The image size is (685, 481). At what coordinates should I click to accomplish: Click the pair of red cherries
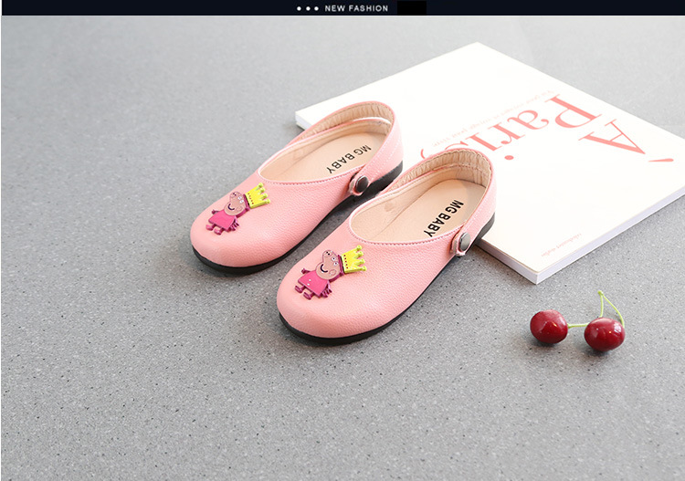[x=577, y=323]
